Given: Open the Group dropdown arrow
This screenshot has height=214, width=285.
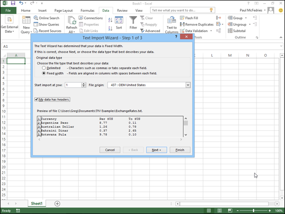Looking at the screenshot, I should (246, 18).
